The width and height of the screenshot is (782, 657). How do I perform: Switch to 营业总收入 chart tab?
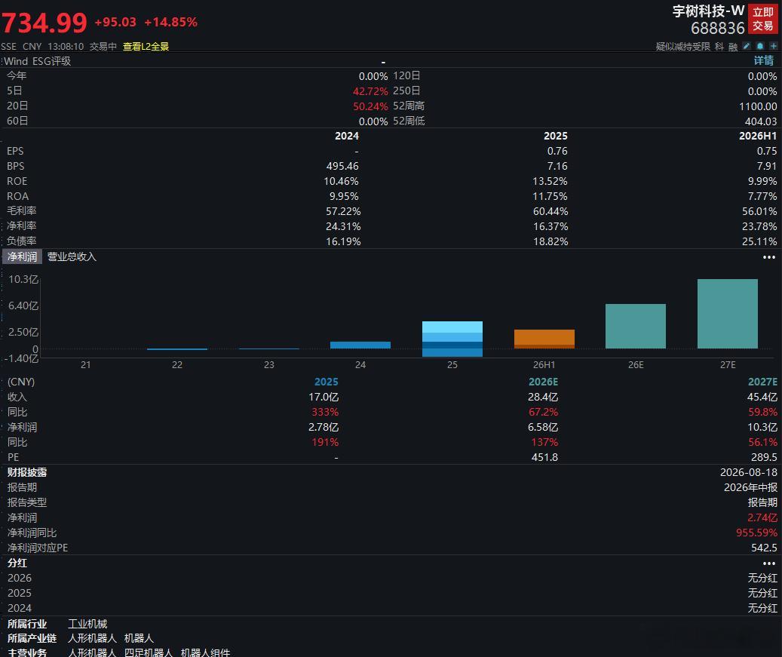pyautogui.click(x=72, y=257)
